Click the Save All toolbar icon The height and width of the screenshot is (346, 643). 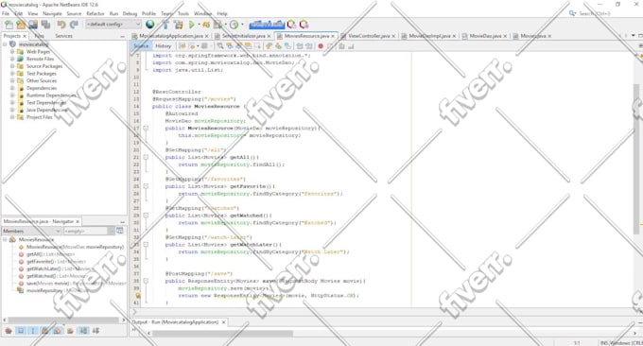click(x=46, y=25)
